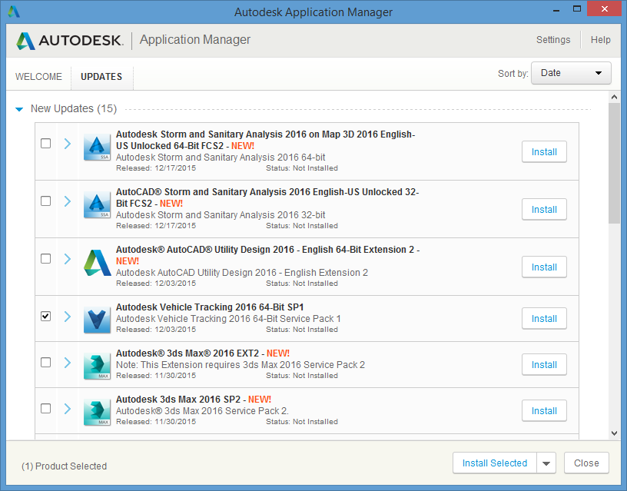Click the AutoCAD Storm and Sanitary 32-Bit icon
627x491 pixels.
coord(97,205)
